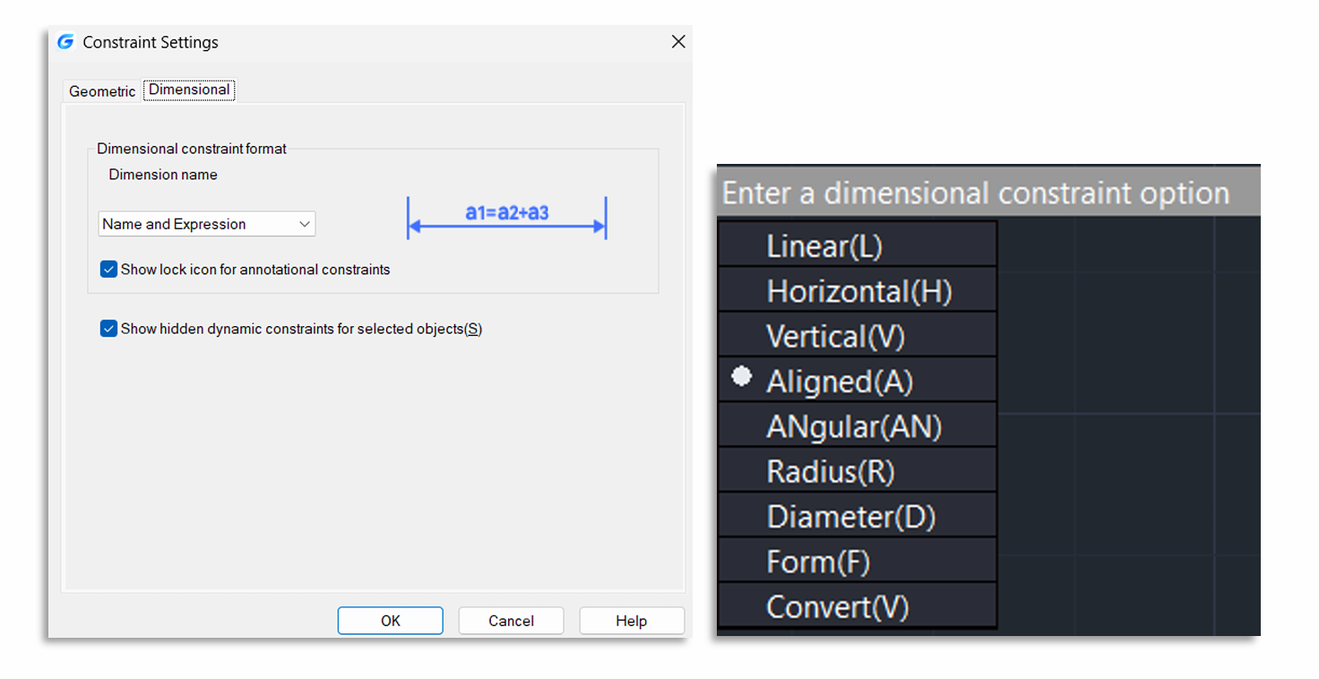Click the Cancel button
Image resolution: width=1319 pixels, height=679 pixels.
[511, 621]
